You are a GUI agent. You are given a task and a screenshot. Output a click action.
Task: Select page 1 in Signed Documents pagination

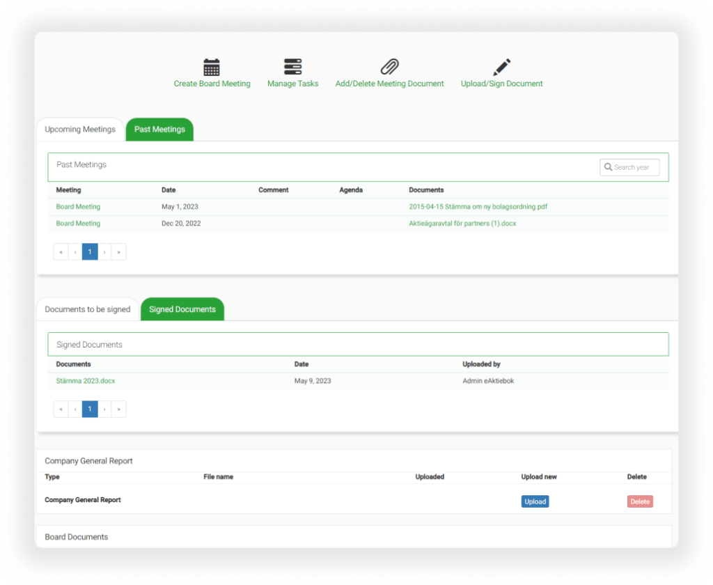(90, 409)
